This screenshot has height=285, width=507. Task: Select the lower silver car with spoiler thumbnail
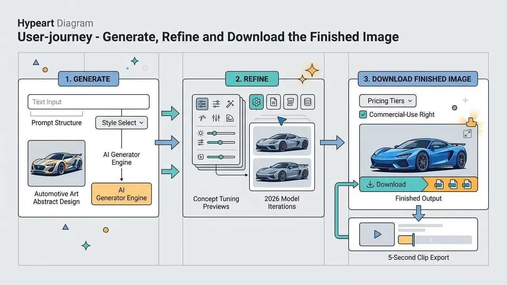click(282, 173)
